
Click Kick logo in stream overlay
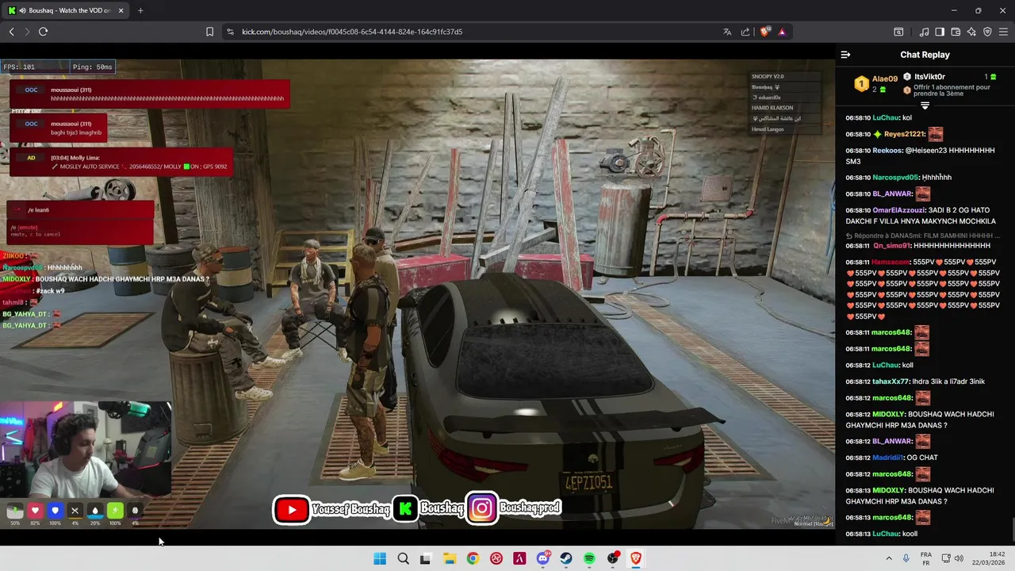coord(405,509)
